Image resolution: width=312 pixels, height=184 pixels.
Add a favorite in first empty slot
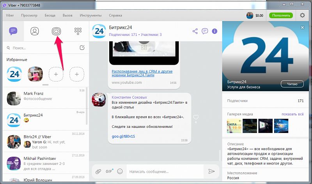(56, 74)
